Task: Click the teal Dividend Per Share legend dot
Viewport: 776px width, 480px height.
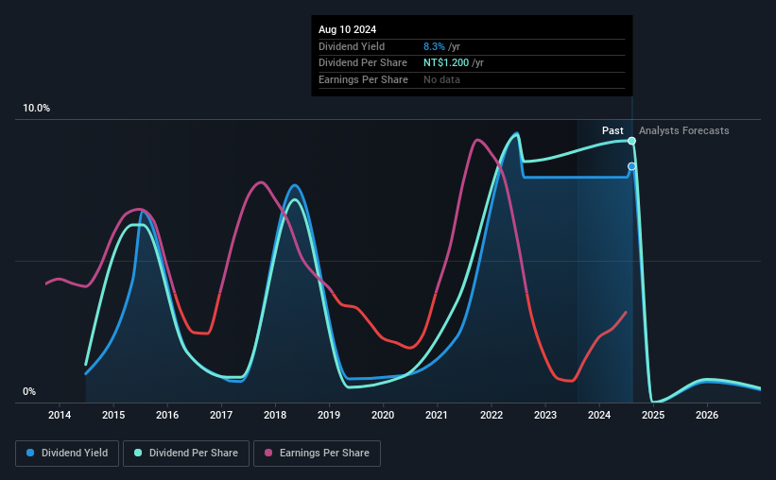Action: [x=138, y=453]
